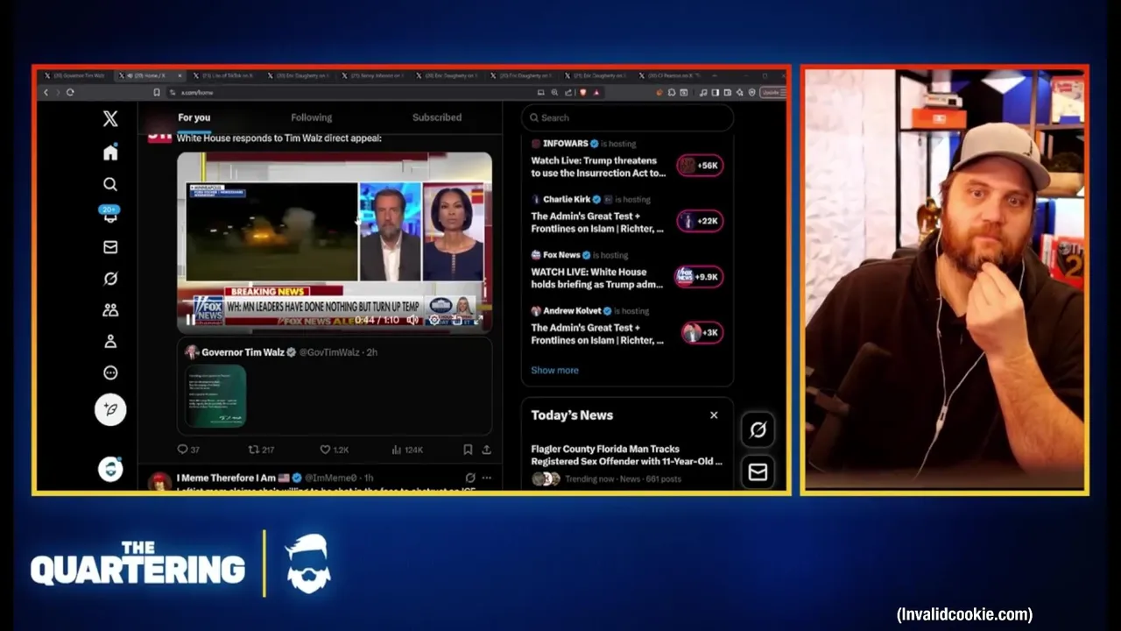Mute the Fox News video sound
1121x631 pixels.
[412, 320]
